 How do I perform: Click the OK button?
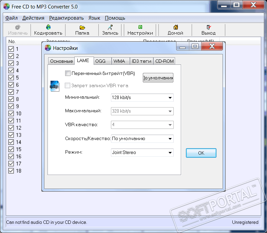(201, 153)
